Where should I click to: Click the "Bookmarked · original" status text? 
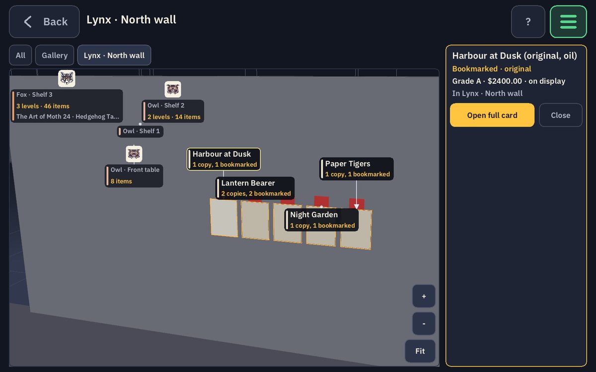pyautogui.click(x=492, y=69)
